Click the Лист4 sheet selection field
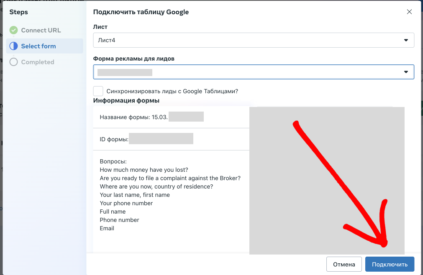423x275 pixels. pos(254,40)
